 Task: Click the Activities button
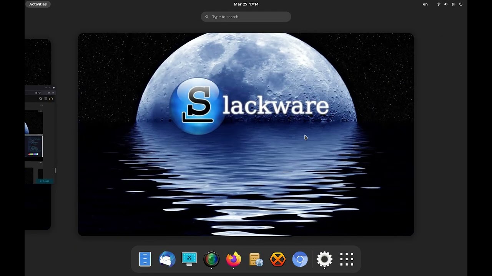[x=38, y=4]
